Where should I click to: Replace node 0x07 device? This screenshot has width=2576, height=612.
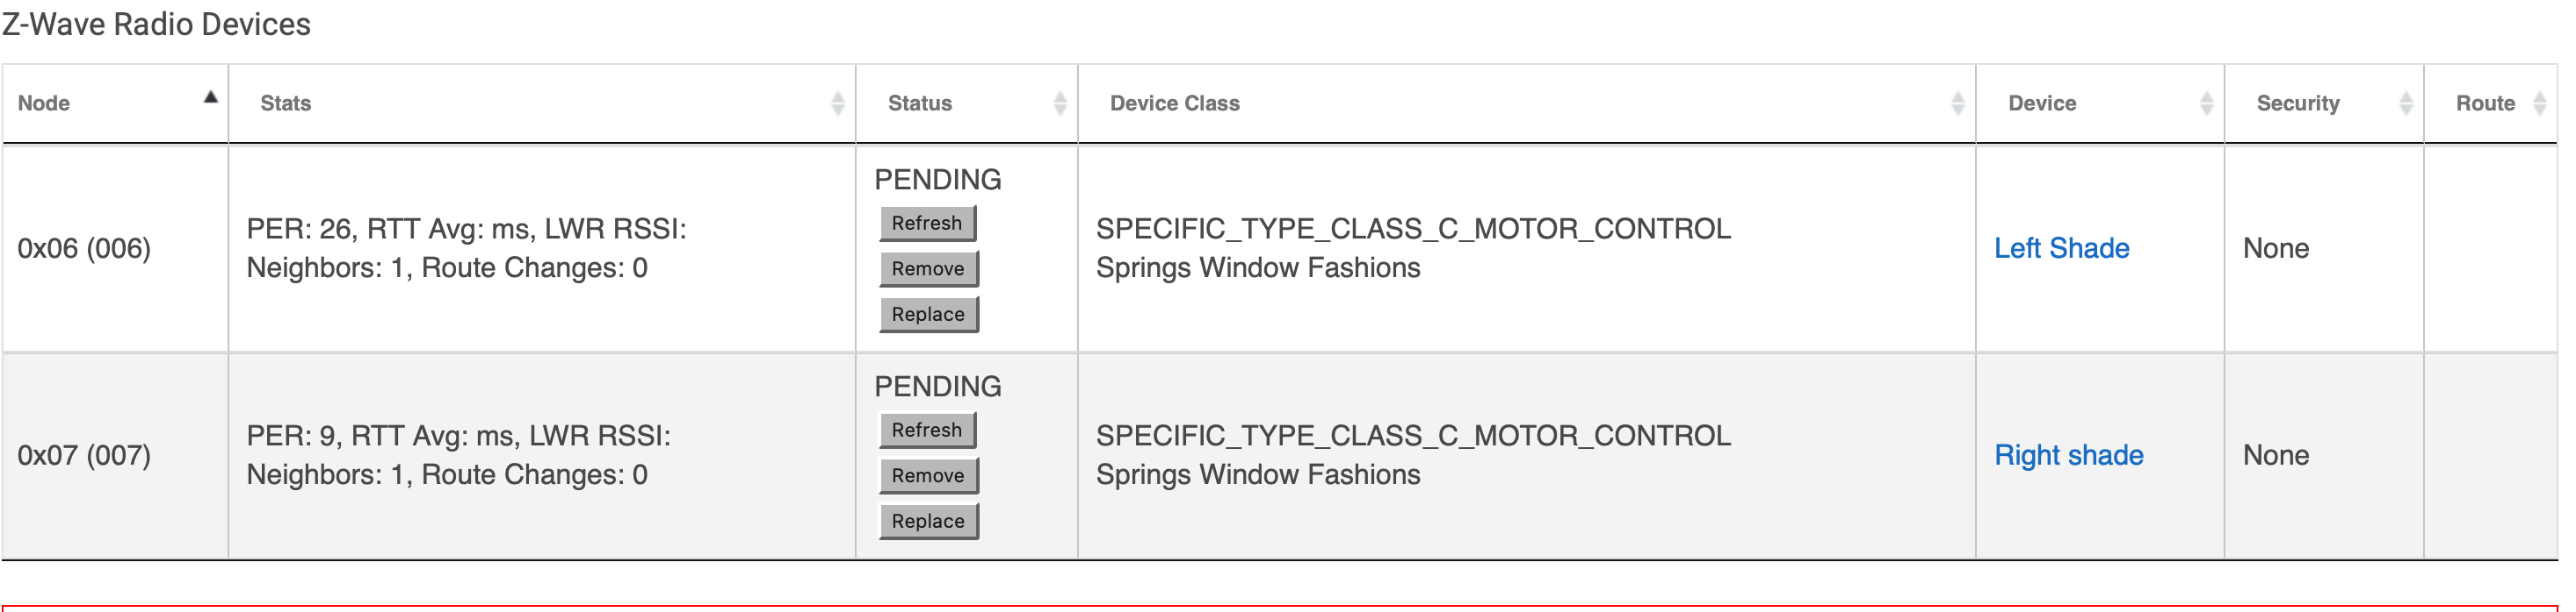tap(928, 523)
